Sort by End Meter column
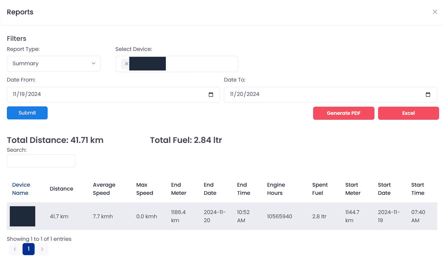This screenshot has width=444, height=262. tap(179, 189)
